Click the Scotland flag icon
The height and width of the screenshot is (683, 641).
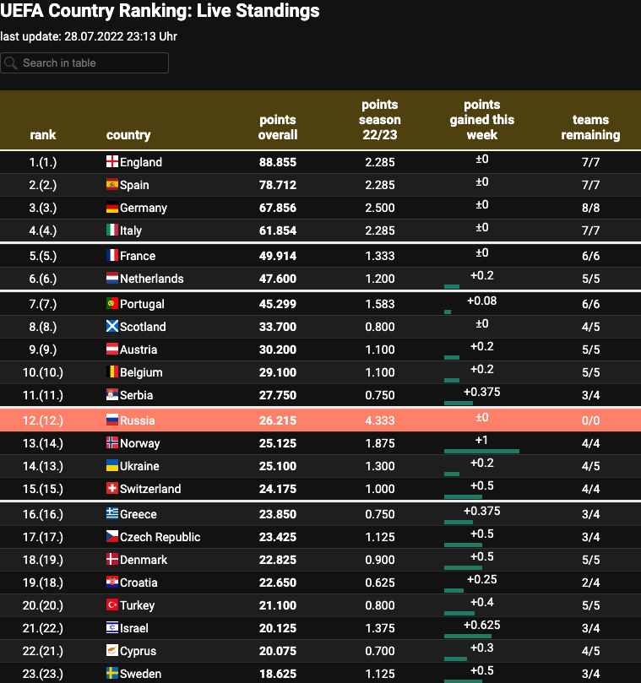111,327
